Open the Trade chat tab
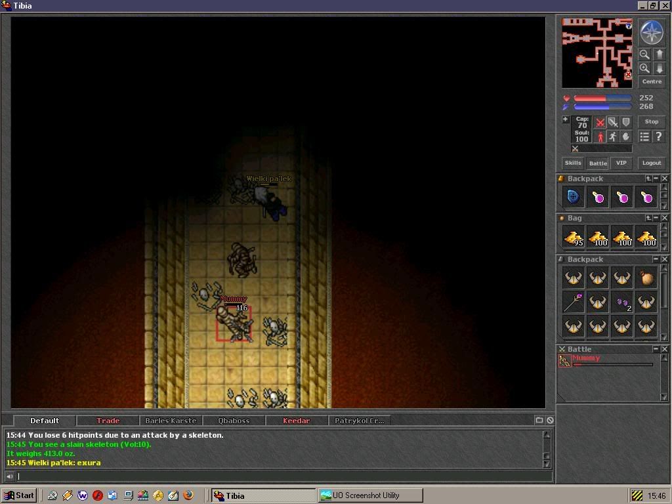This screenshot has width=672, height=504. click(x=108, y=421)
